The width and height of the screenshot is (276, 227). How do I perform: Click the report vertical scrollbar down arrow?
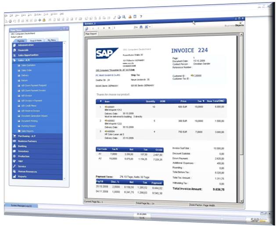(x=241, y=201)
